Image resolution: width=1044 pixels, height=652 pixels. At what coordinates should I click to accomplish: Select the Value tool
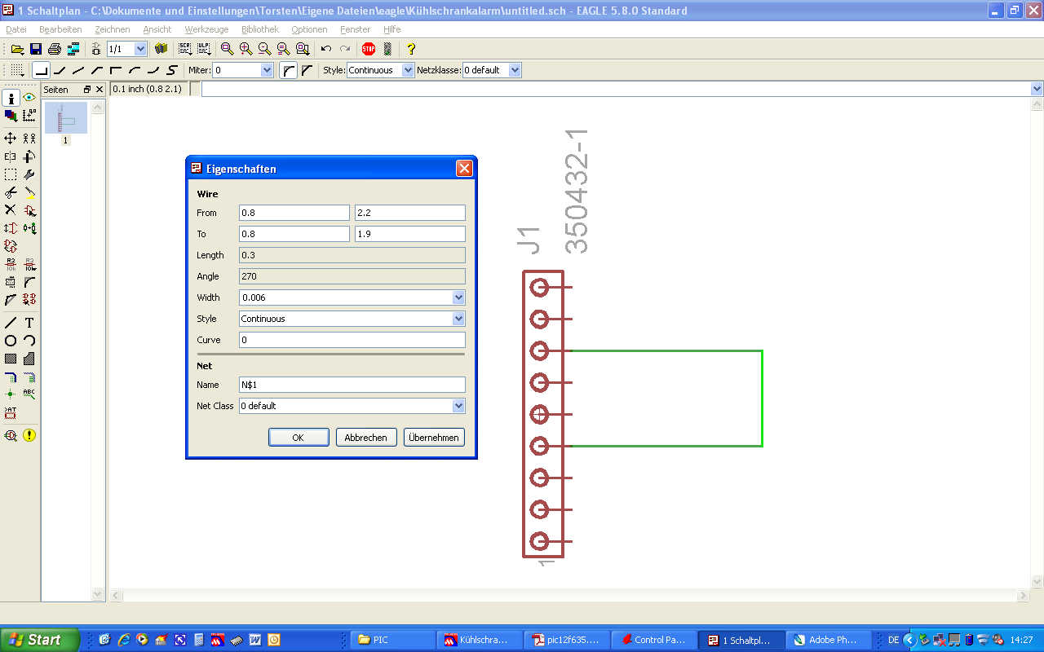click(x=29, y=264)
